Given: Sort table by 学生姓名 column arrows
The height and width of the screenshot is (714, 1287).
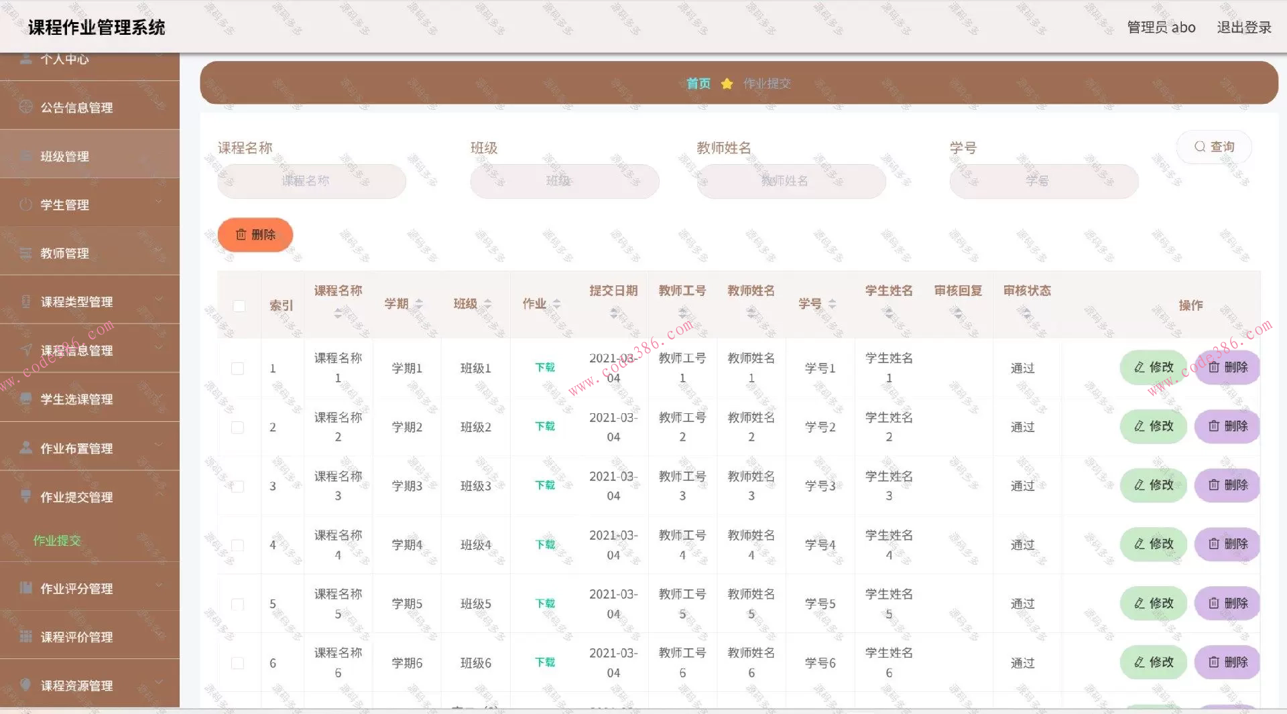Looking at the screenshot, I should pyautogui.click(x=889, y=313).
